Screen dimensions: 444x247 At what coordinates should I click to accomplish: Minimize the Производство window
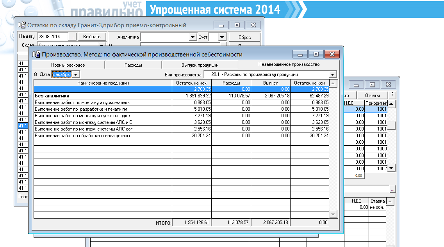[300, 54]
